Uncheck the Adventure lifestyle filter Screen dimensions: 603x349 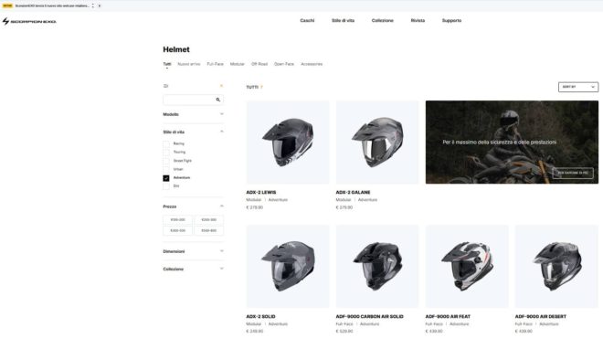pos(166,178)
